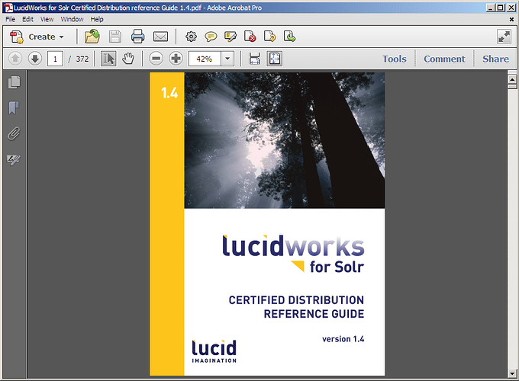The image size is (519, 381).
Task: Toggle read mode expand arrows icon
Action: pyautogui.click(x=504, y=37)
